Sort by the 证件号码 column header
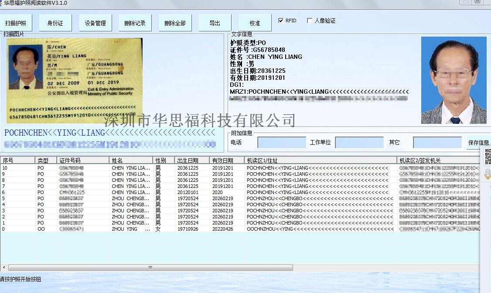Viewport: 491px width, 293px height. (83, 160)
